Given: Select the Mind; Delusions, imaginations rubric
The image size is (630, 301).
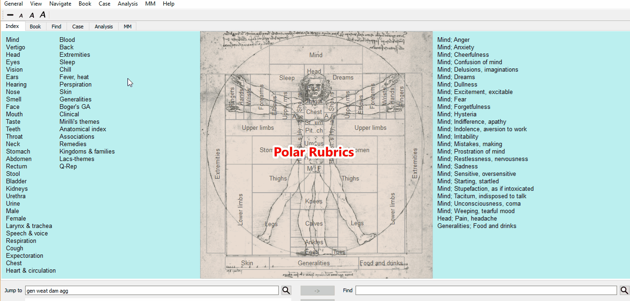Looking at the screenshot, I should [477, 70].
